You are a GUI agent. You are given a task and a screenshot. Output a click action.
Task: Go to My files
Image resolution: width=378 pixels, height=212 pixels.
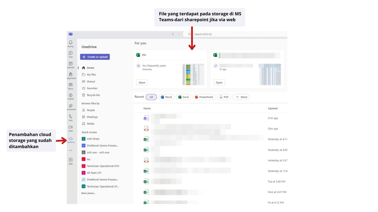pyautogui.click(x=91, y=75)
